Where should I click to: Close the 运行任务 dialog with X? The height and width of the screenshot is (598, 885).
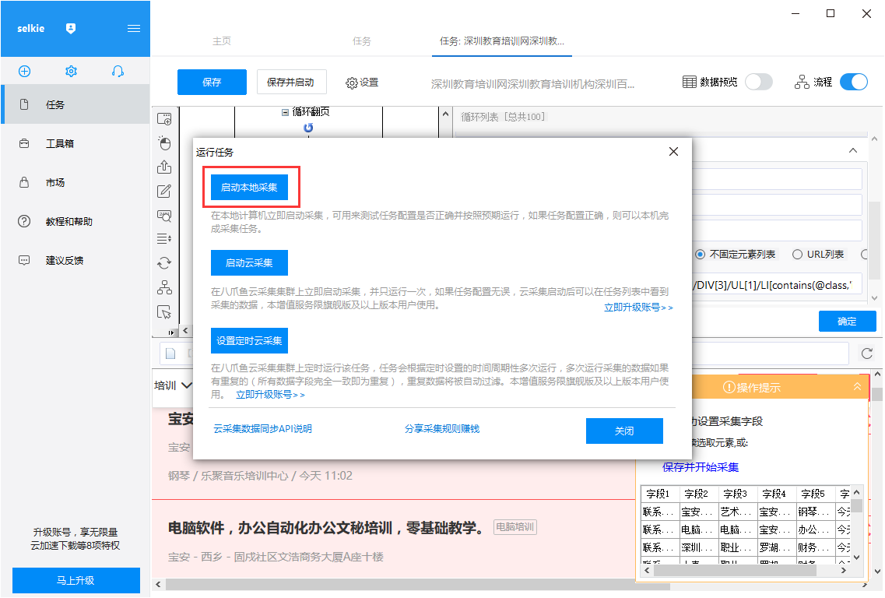point(673,151)
